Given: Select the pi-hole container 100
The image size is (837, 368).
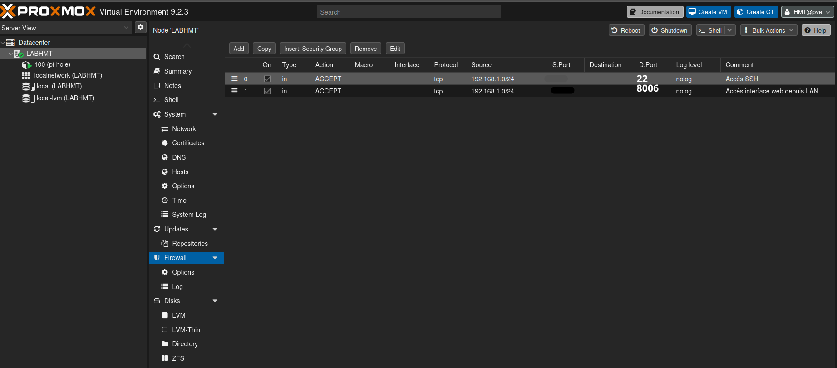Looking at the screenshot, I should click(52, 64).
